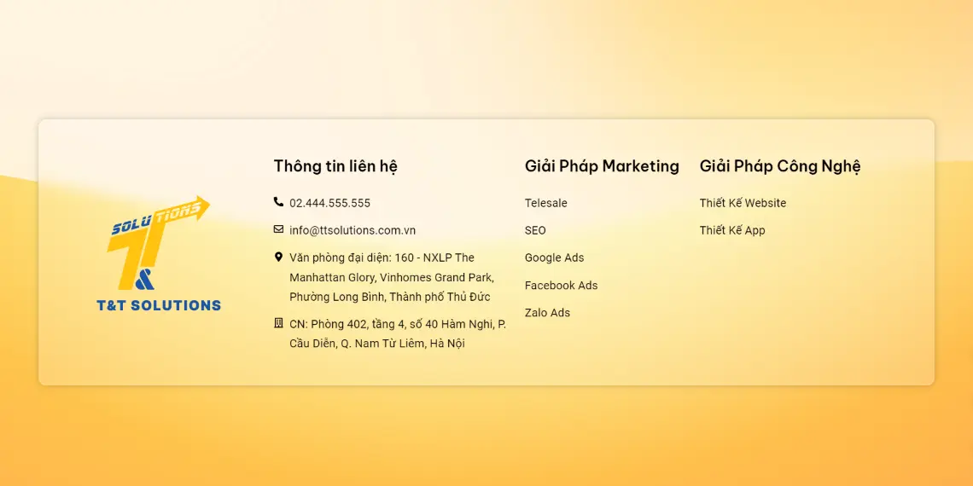Image resolution: width=973 pixels, height=486 pixels.
Task: Select the Văn phòng đại diện address text
Action: click(391, 277)
